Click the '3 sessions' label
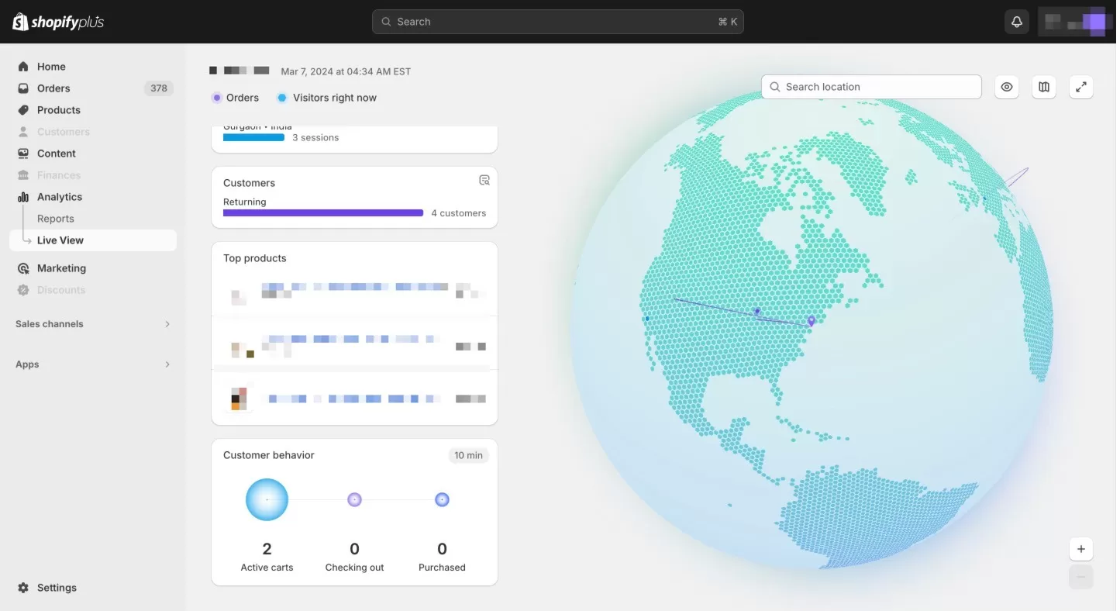The image size is (1120, 611). pos(315,137)
